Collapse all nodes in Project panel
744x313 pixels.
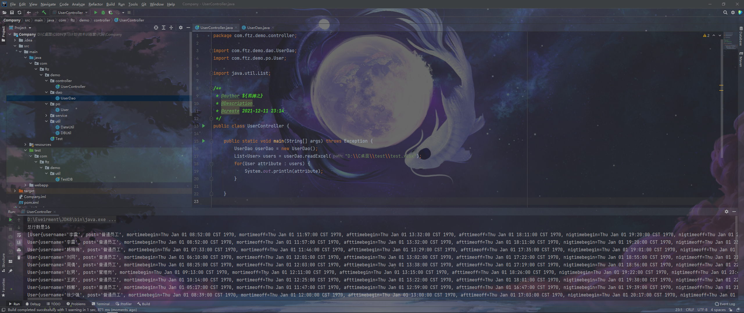(x=171, y=28)
